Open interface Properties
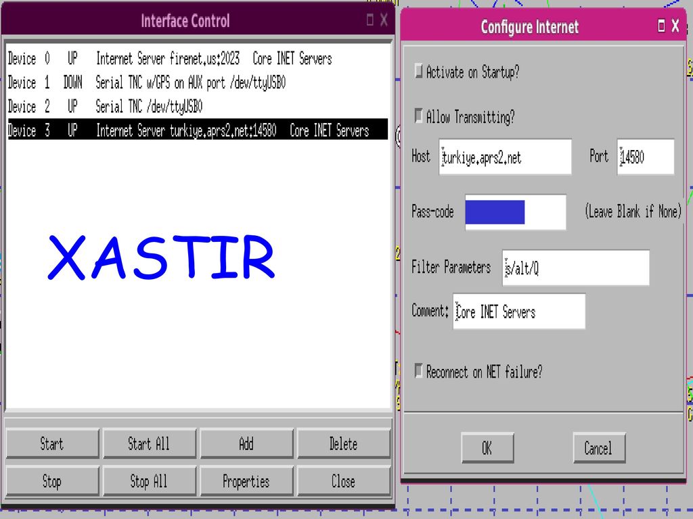The image size is (693, 519). coord(246,481)
